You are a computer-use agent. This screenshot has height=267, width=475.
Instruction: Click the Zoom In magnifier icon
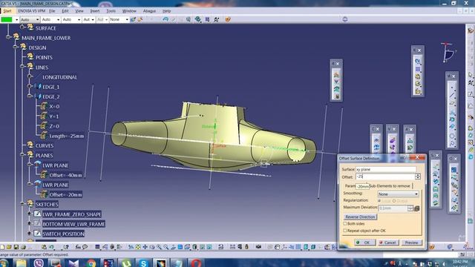coord(159,247)
